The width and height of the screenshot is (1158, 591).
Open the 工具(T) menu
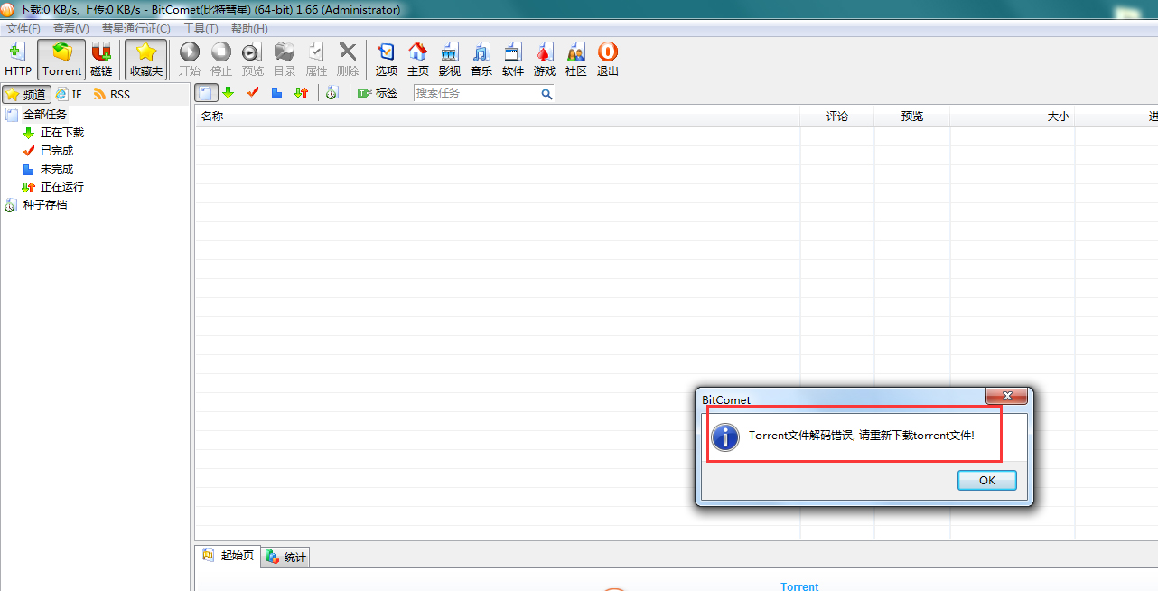tap(201, 29)
